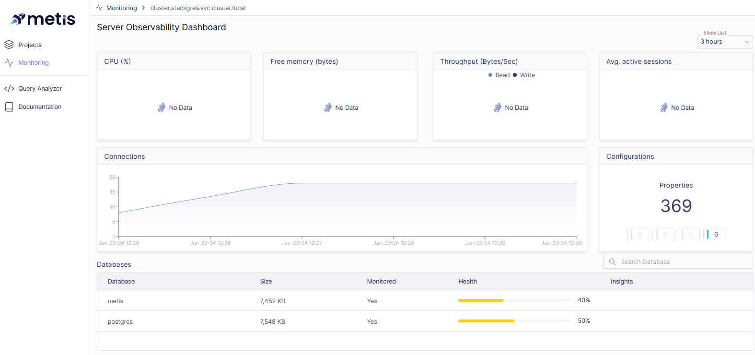Select the configuration badge showing 6
755x355 pixels.
pos(714,235)
